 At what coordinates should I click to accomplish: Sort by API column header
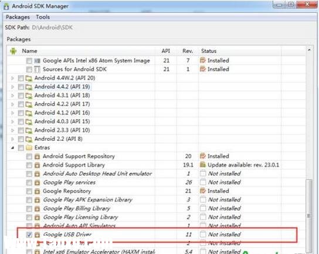click(166, 51)
